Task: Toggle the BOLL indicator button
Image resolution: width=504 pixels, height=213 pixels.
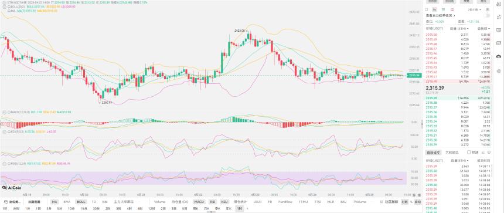Action: pyautogui.click(x=81, y=202)
